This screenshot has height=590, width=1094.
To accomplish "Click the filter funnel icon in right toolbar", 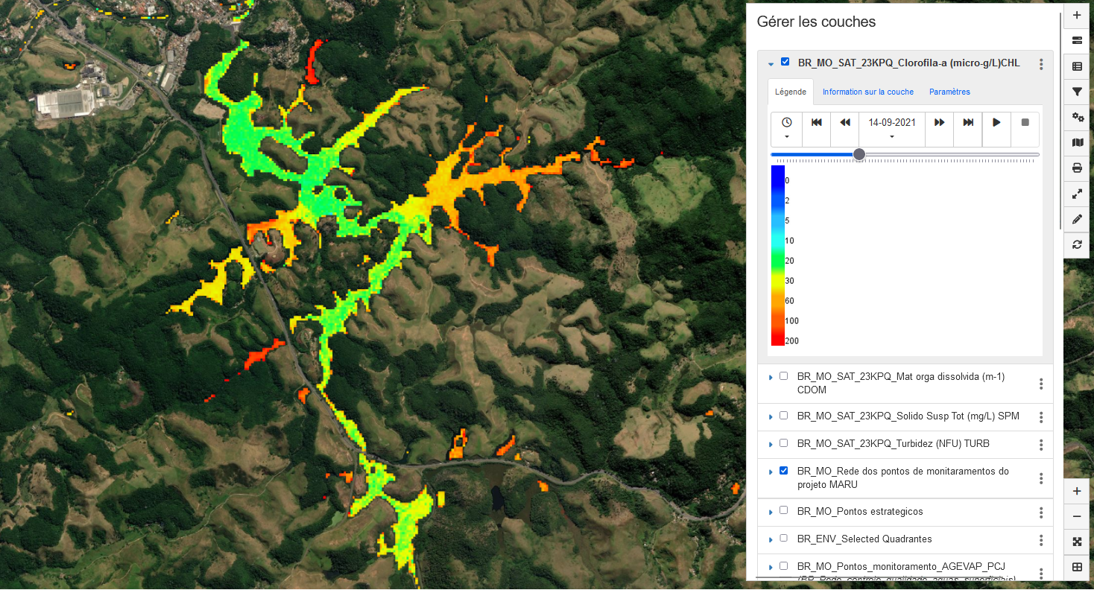I will (x=1077, y=92).
